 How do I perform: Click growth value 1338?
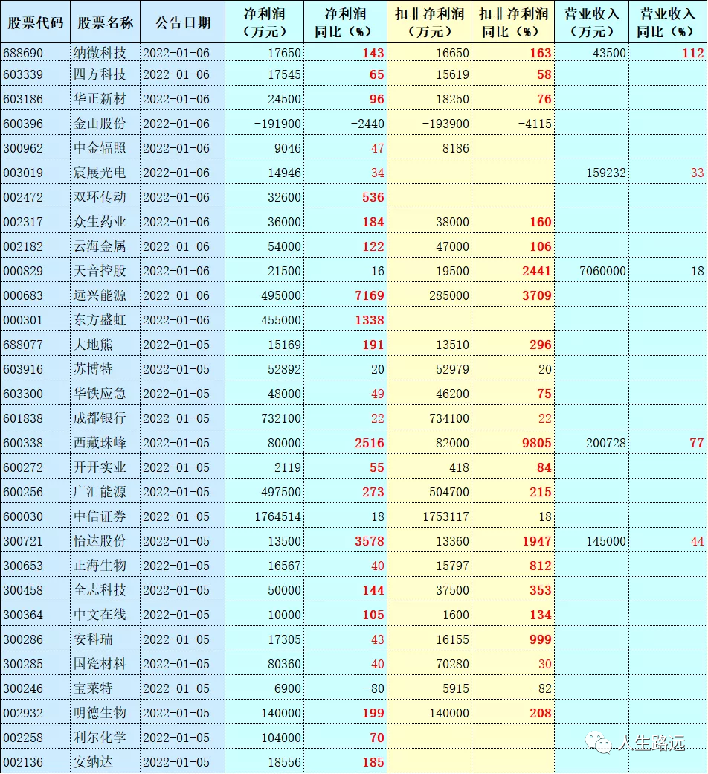(x=345, y=320)
